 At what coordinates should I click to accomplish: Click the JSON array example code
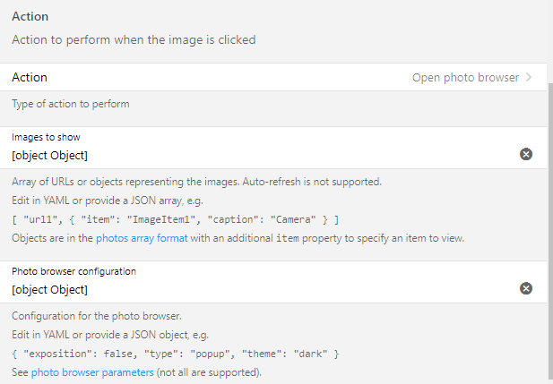[176, 220]
